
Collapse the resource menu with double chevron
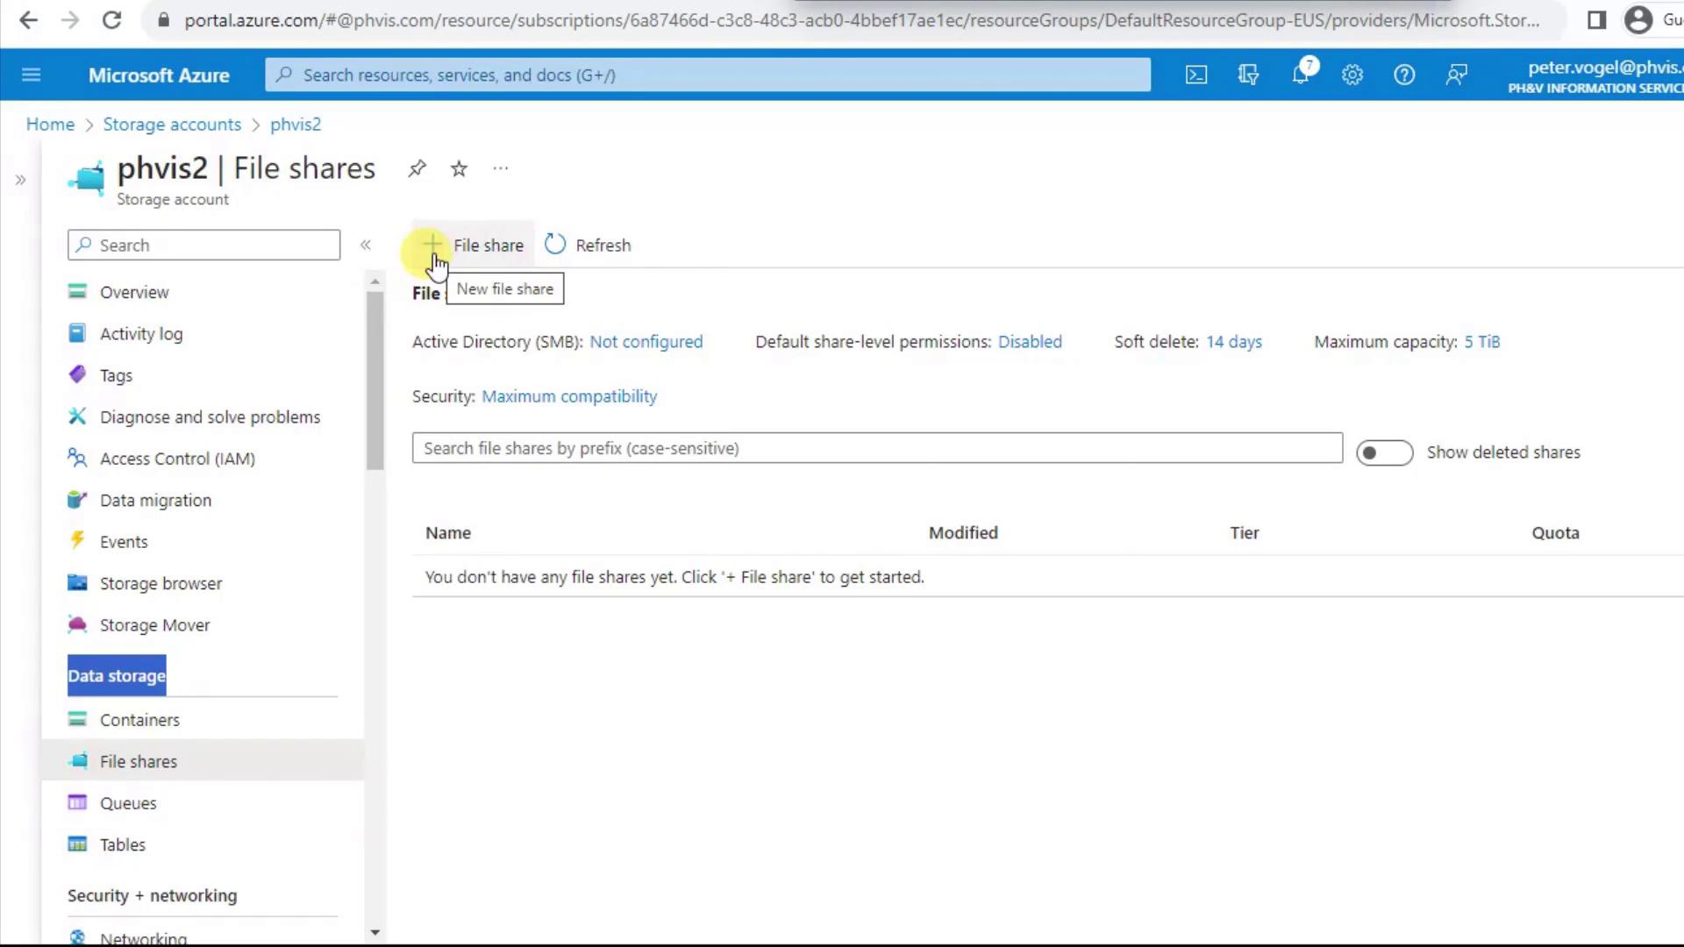point(366,246)
